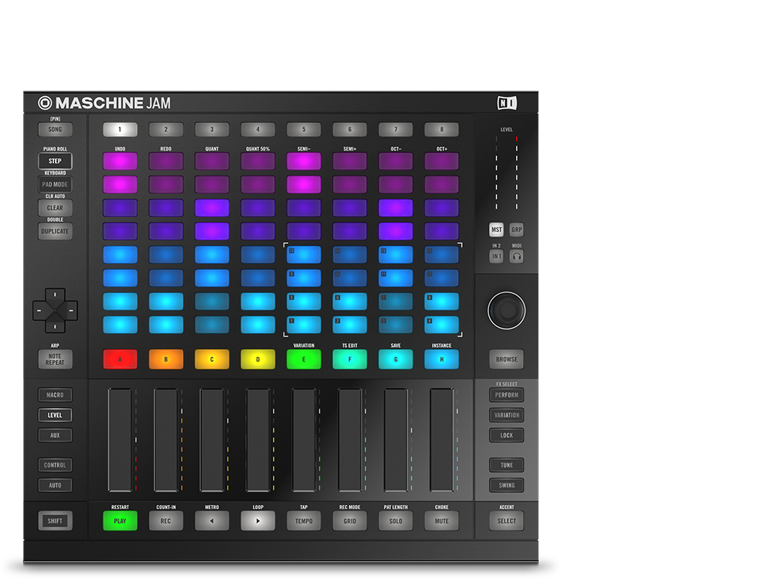Click the IN 1 input button
The width and height of the screenshot is (780, 585).
(x=496, y=256)
